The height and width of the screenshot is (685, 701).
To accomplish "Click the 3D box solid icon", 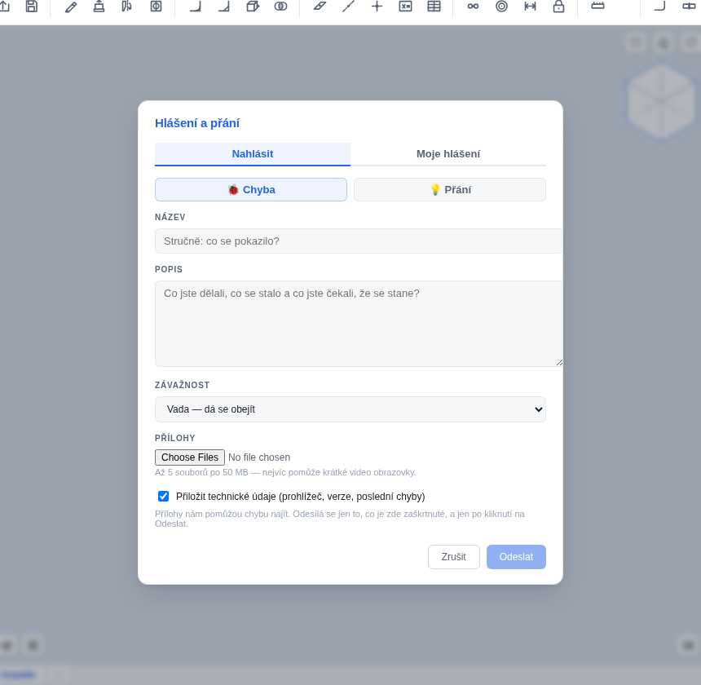I will [253, 7].
